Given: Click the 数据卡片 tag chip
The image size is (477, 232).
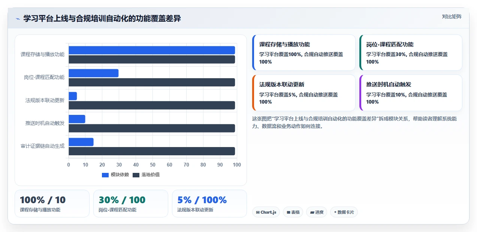Looking at the screenshot, I should point(344,212).
